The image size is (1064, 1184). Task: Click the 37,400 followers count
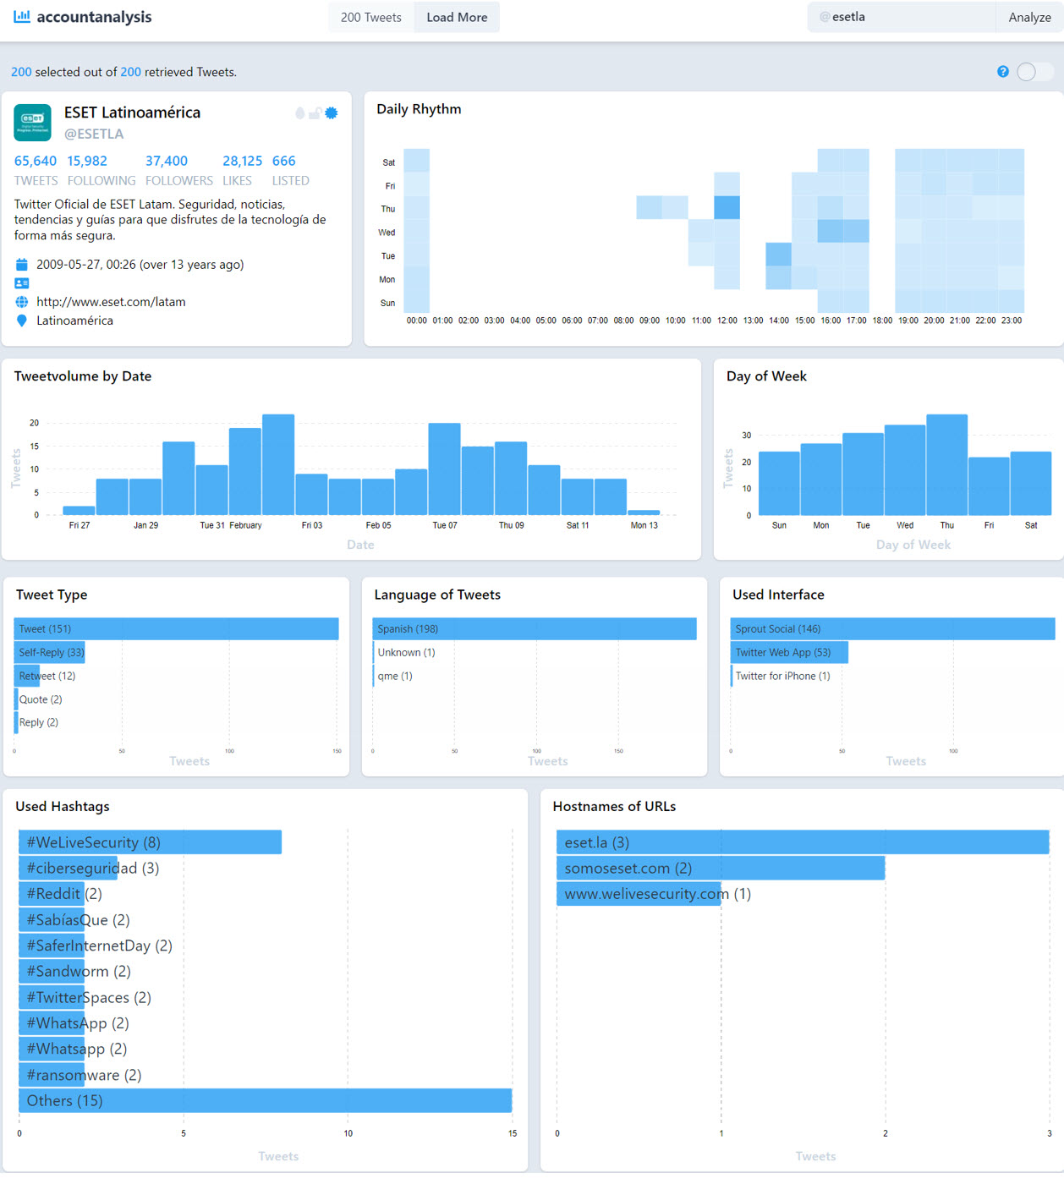click(166, 161)
